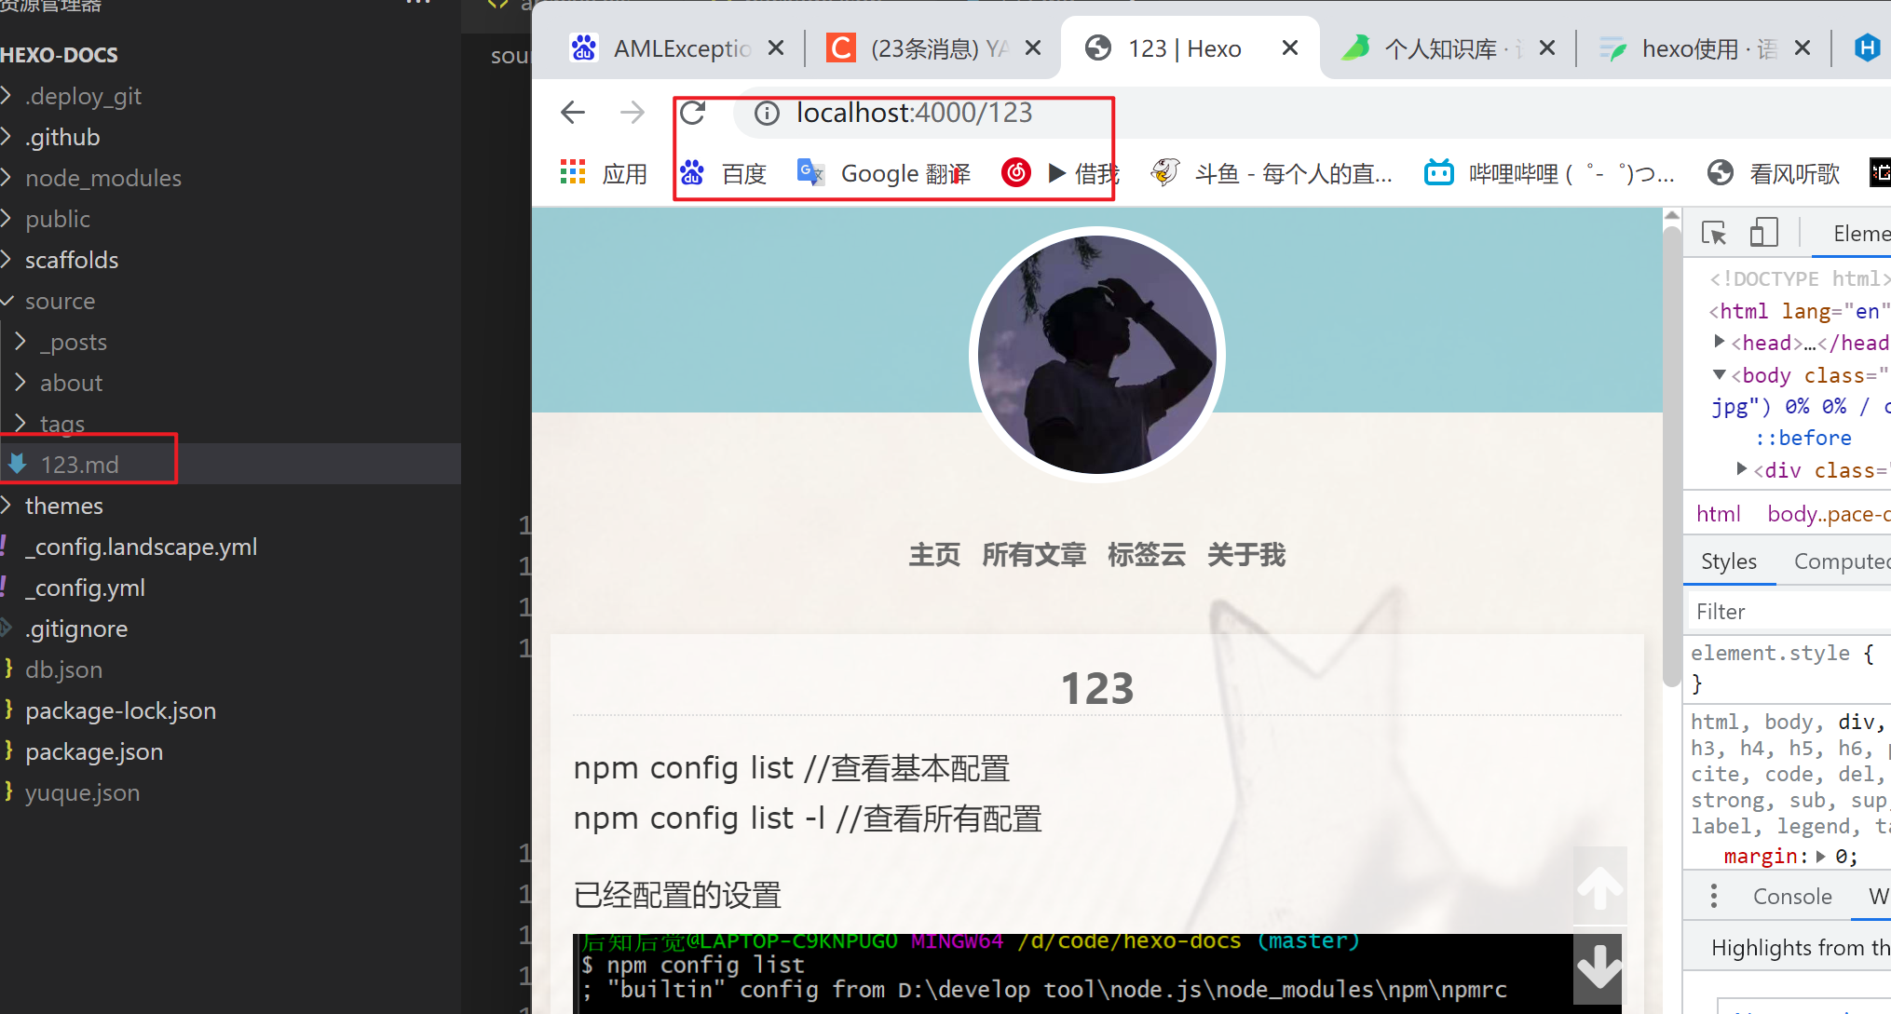The image size is (1891, 1014).
Task: Go to 主页 navigation link
Action: point(934,555)
